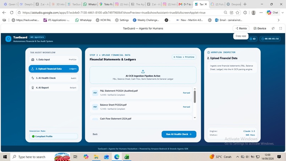This screenshot has width=286, height=161.
Task: Open the Remix button
Action: pos(241,28)
